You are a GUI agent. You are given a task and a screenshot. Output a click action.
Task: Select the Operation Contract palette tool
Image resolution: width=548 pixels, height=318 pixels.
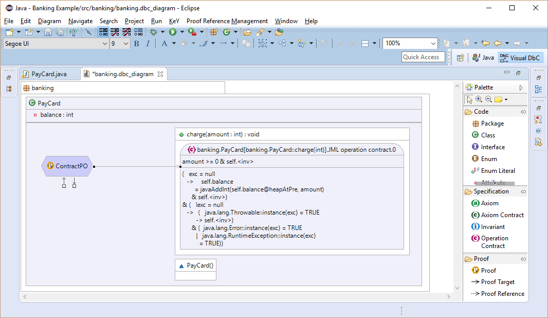[490, 242]
